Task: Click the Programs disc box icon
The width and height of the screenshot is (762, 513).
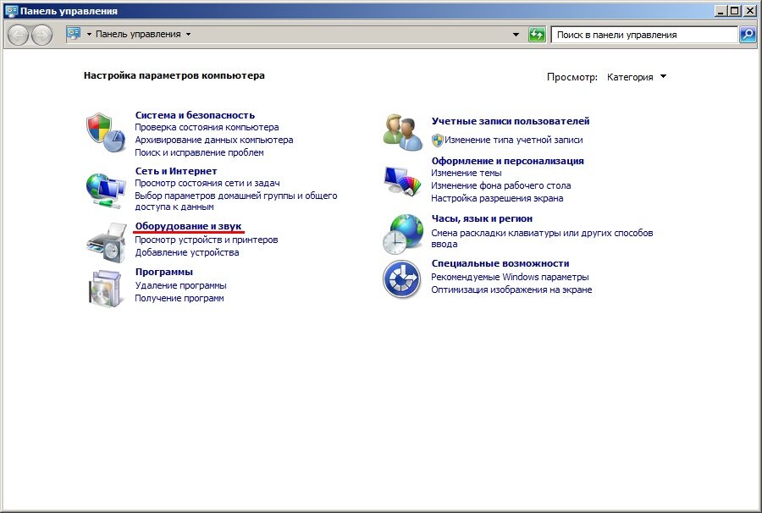Action: pyautogui.click(x=105, y=289)
